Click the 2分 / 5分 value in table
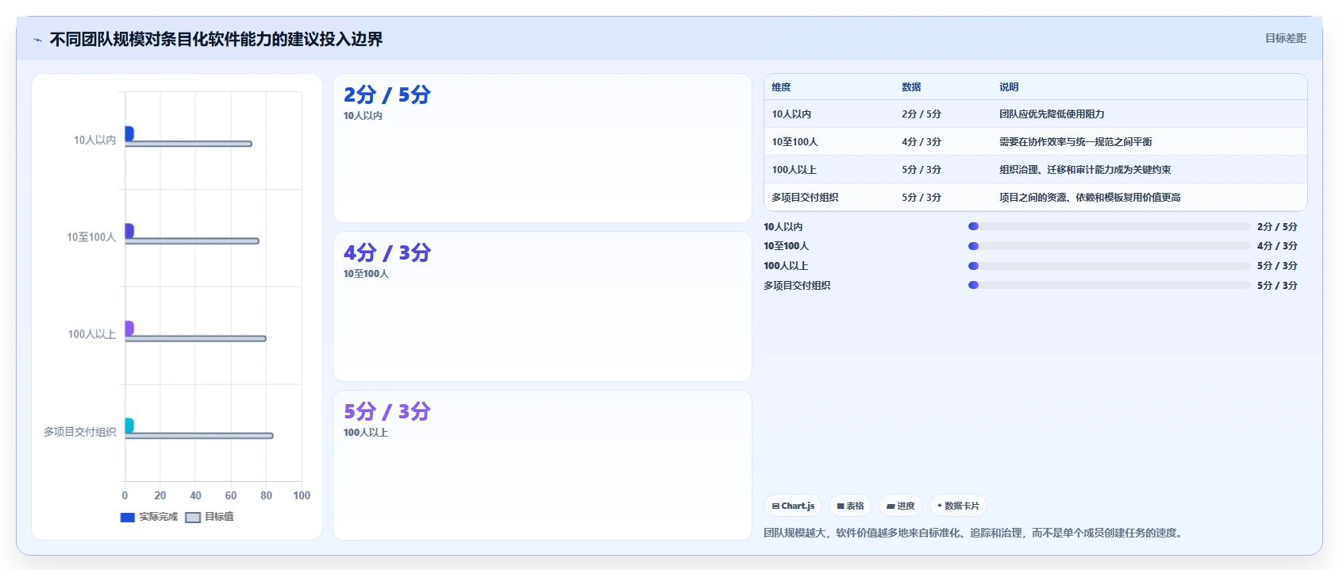The width and height of the screenshot is (1339, 570). coord(922,114)
